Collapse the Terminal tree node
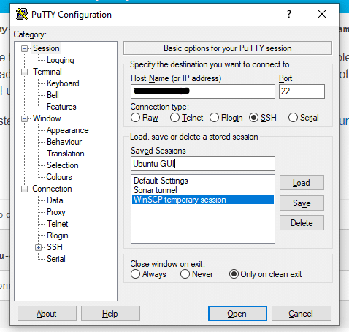349x332 pixels. (24, 72)
